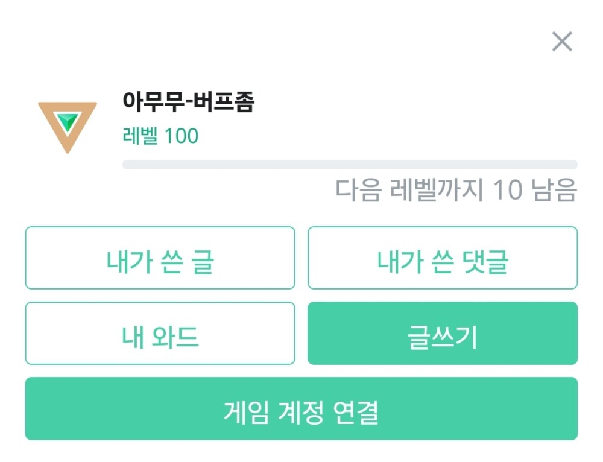Open 내가 쓴 글 posts list
The height and width of the screenshot is (462, 603).
coord(160,258)
